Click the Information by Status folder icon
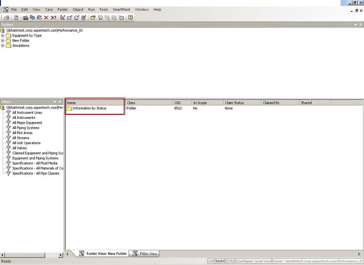This screenshot has width=364, height=265. pos(69,108)
